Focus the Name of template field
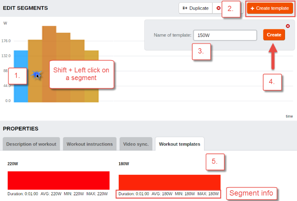The image size is (297, 201). (x=225, y=35)
